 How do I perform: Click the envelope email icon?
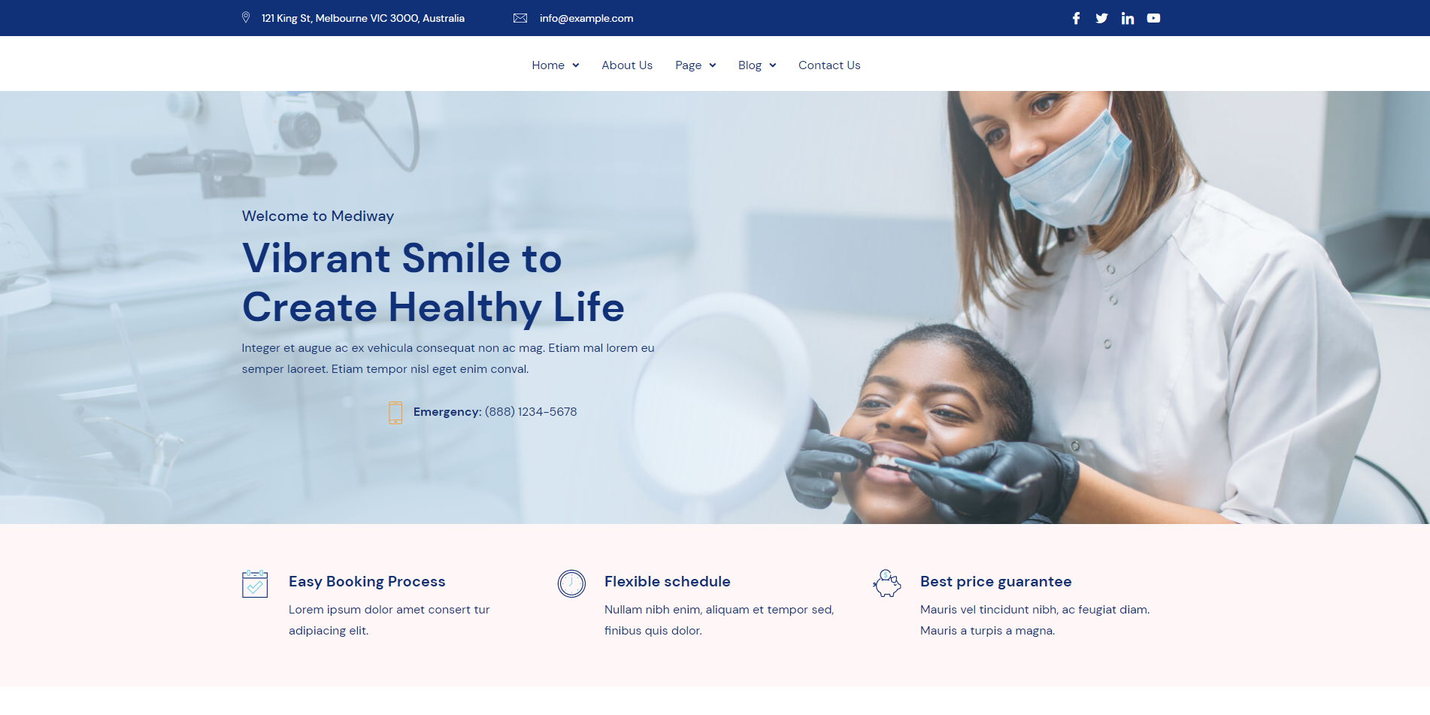(520, 18)
